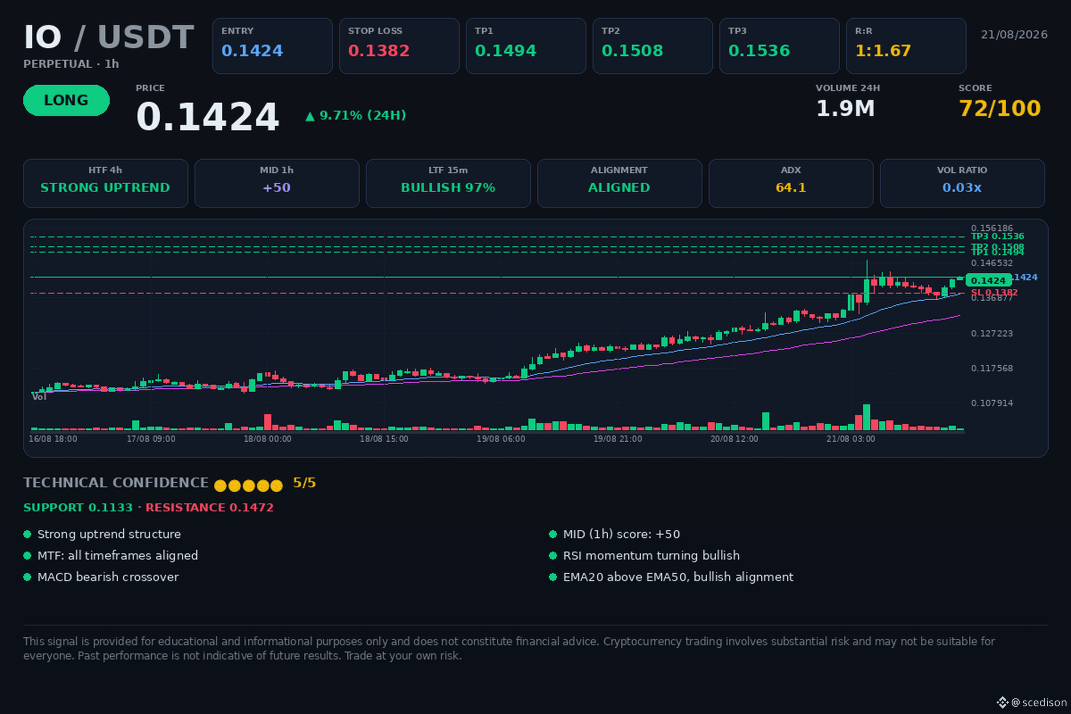Viewport: 1071px width, 714px height.
Task: Select the STOP LOSS 0.1382 card
Action: pyautogui.click(x=399, y=46)
